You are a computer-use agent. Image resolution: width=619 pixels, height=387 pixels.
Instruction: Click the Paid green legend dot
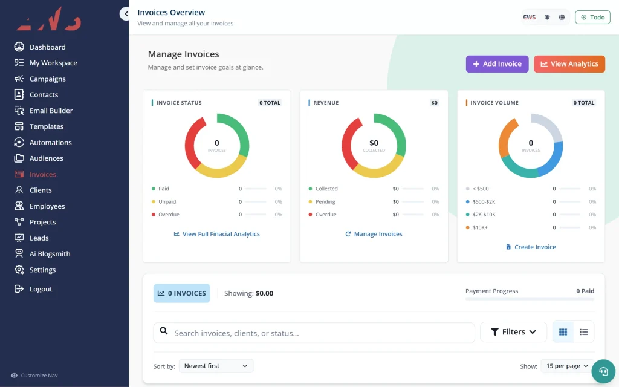click(x=154, y=189)
